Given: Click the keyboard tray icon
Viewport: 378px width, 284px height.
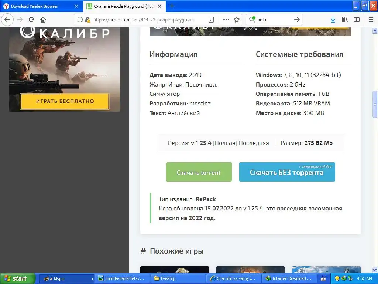Looking at the screenshot, I should tap(323, 279).
